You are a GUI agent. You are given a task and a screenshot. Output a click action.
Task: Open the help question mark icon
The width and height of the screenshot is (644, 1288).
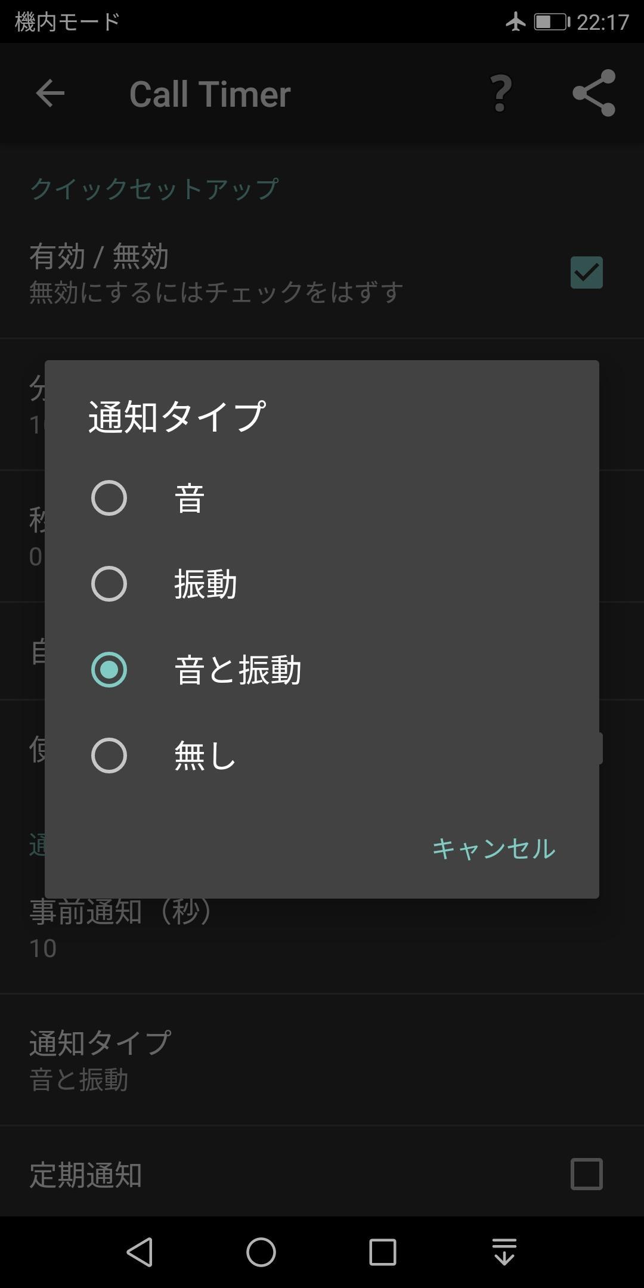pyautogui.click(x=501, y=94)
